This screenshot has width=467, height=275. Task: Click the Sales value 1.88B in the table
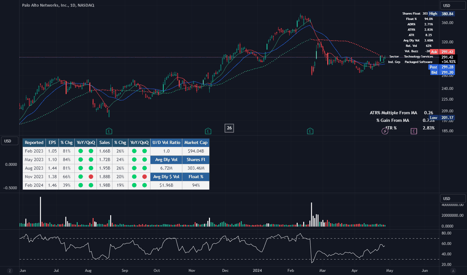pos(105,176)
